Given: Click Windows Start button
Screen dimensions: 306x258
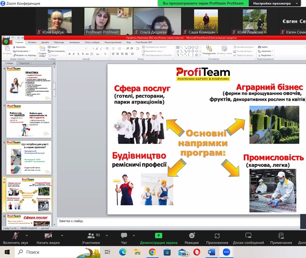Looking at the screenshot, I should (x=7, y=252).
